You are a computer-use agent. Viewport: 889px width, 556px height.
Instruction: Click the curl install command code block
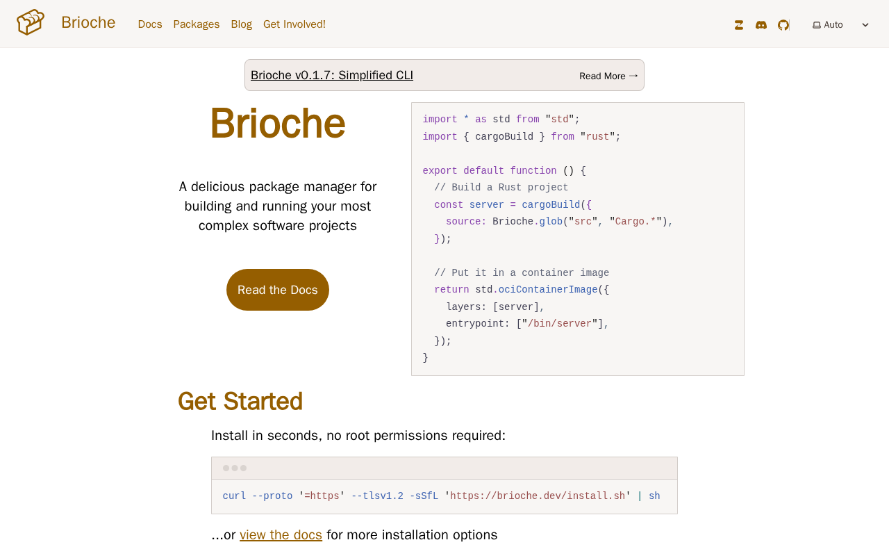click(444, 496)
